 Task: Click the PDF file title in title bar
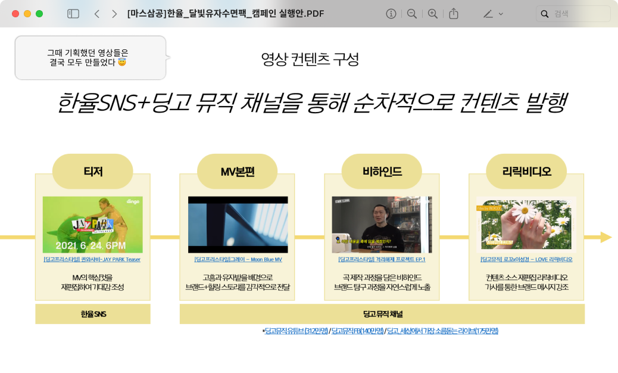click(x=226, y=14)
